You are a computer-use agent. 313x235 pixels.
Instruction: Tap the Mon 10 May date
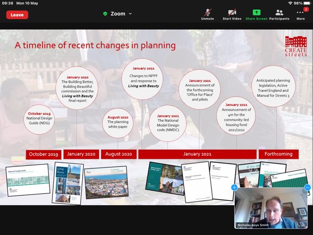tap(27, 3)
